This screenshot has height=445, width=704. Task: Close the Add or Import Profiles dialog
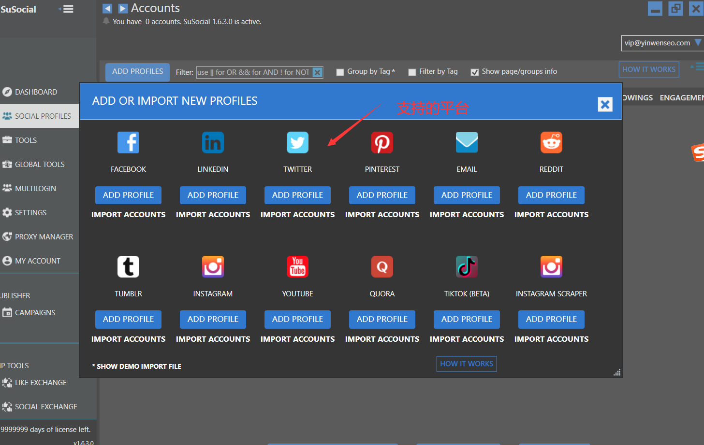tap(605, 104)
